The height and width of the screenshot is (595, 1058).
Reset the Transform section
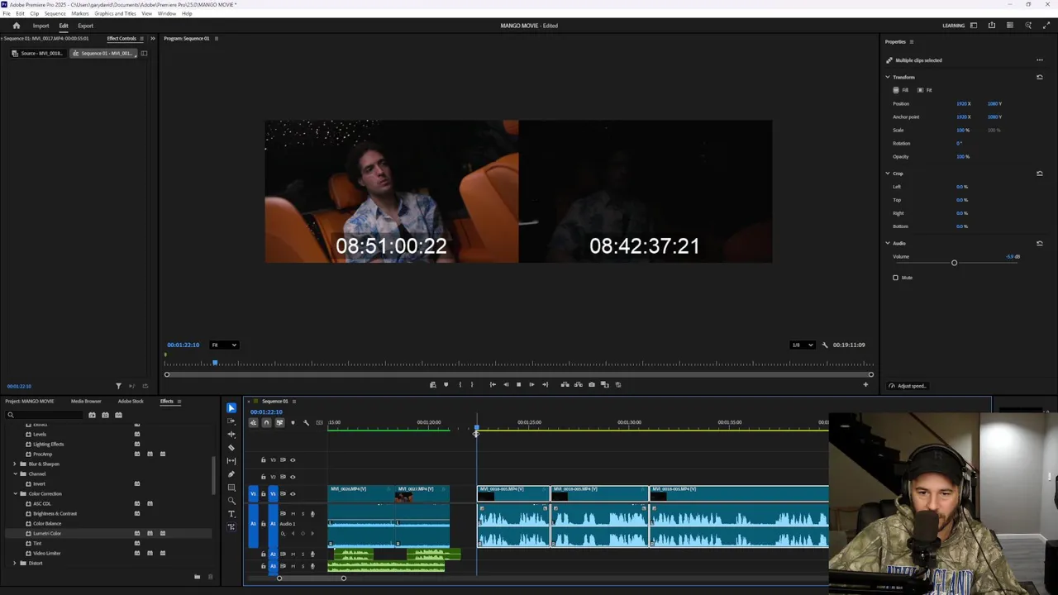tap(1039, 77)
